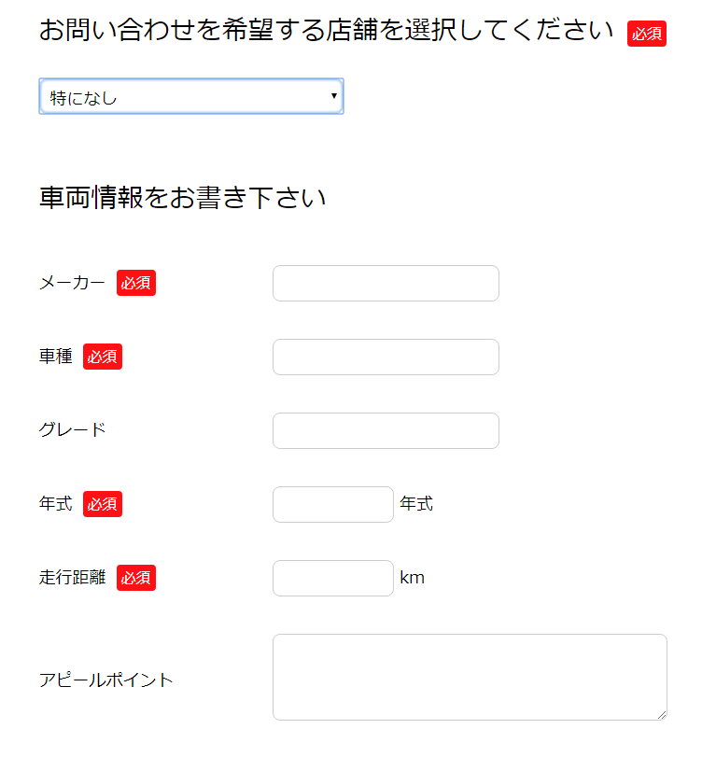Click the メーカー input field
Image resolution: width=702 pixels, height=757 pixels.
click(x=385, y=283)
